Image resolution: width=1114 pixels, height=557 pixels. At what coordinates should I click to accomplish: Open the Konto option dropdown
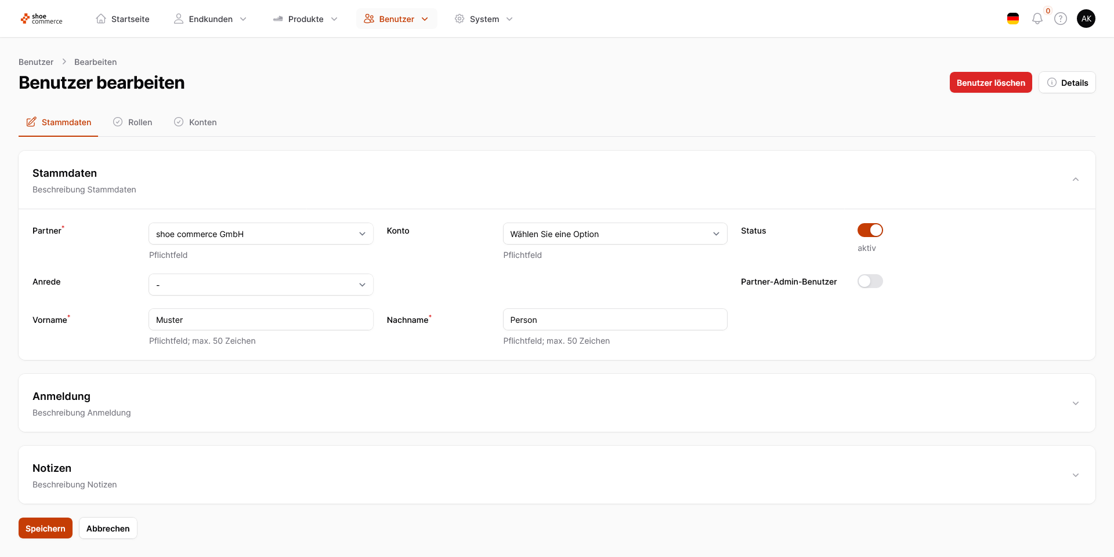click(614, 234)
